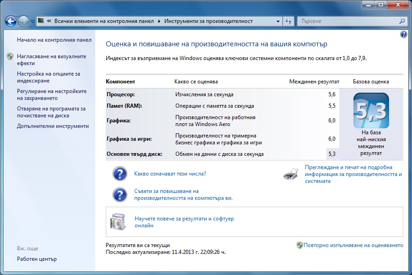The width and height of the screenshot is (412, 275).
Task: Click the refresh button beside address bar
Action: click(x=288, y=22)
